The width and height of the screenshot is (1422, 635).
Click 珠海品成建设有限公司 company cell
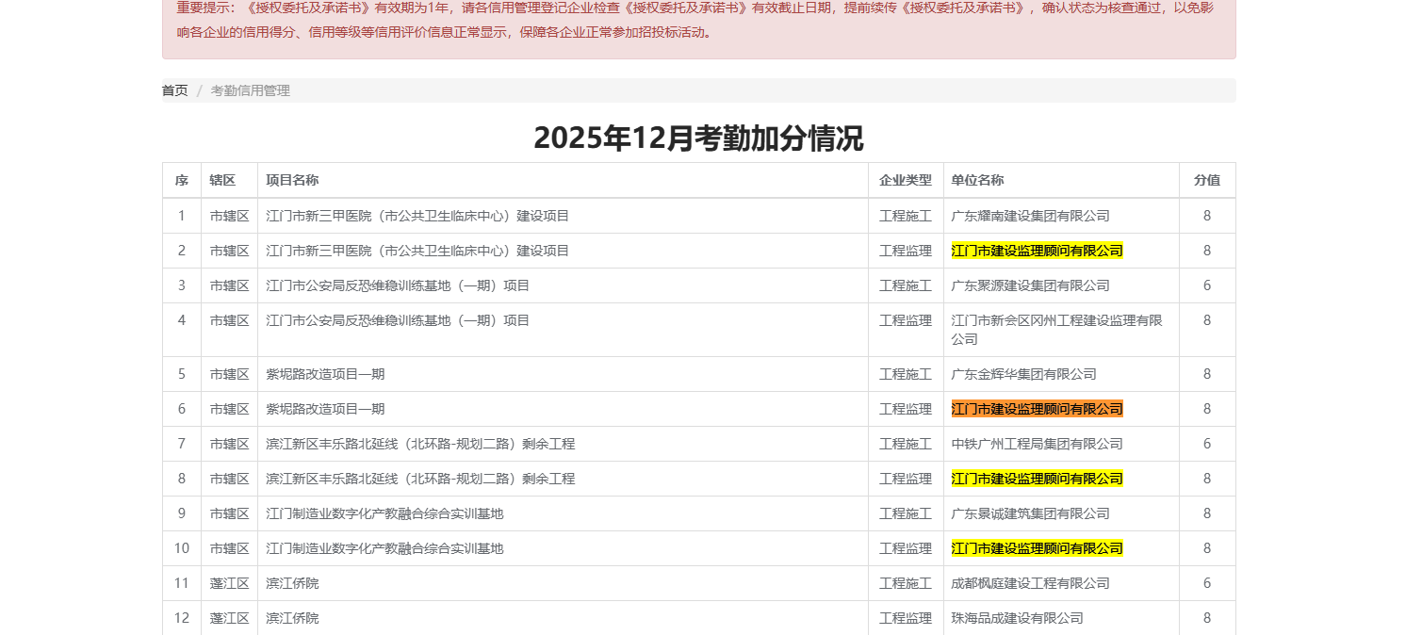(1017, 618)
